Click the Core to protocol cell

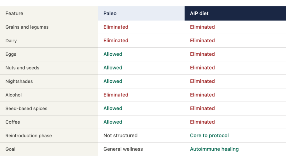click(209, 136)
